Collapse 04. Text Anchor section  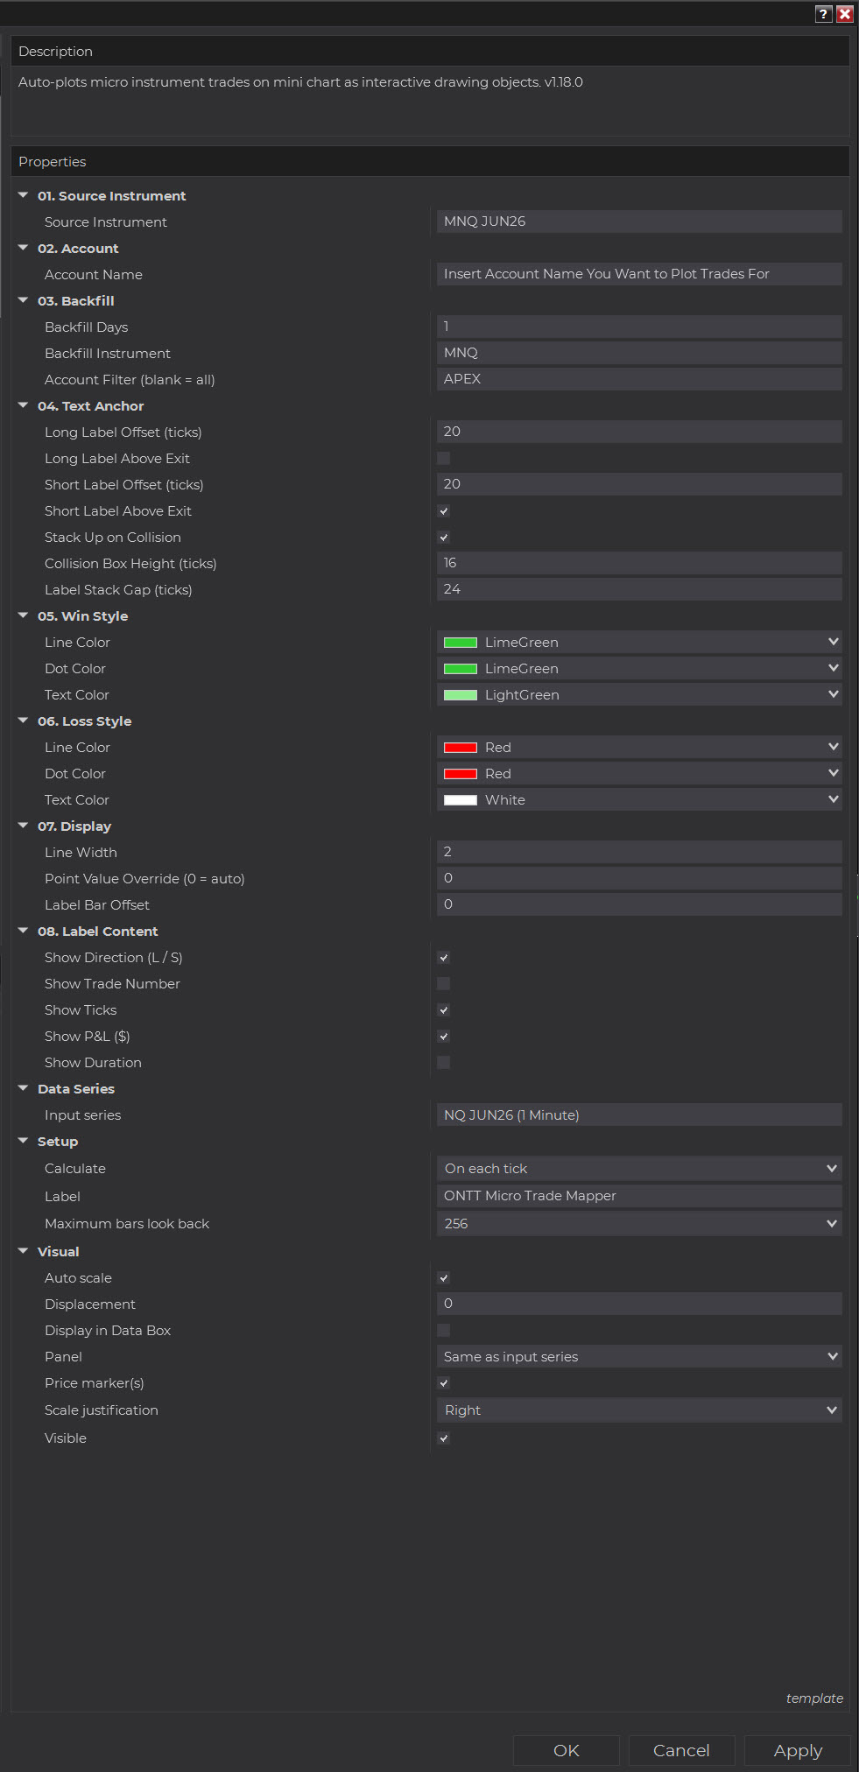[24, 405]
